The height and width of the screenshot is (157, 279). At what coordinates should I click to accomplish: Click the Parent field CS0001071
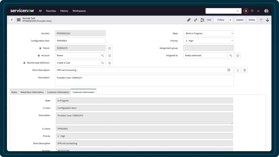[x=80, y=48]
